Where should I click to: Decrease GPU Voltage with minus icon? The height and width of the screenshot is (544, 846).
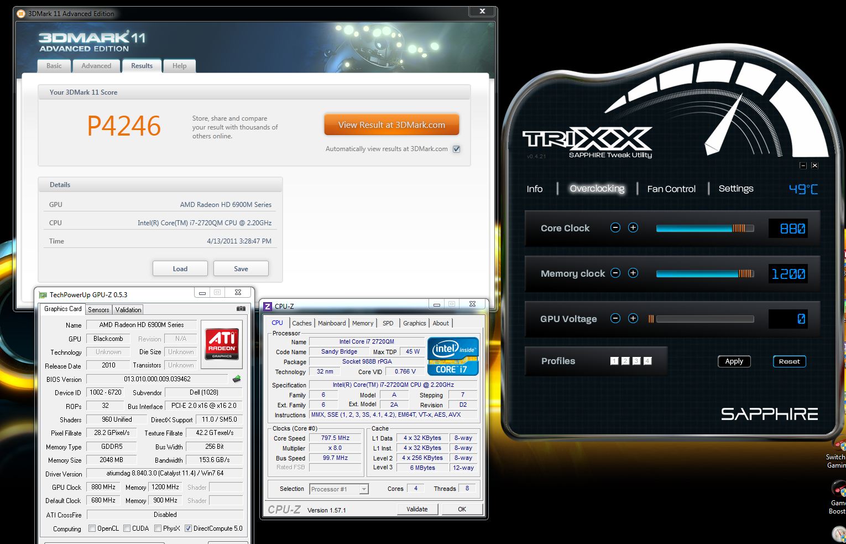point(615,318)
